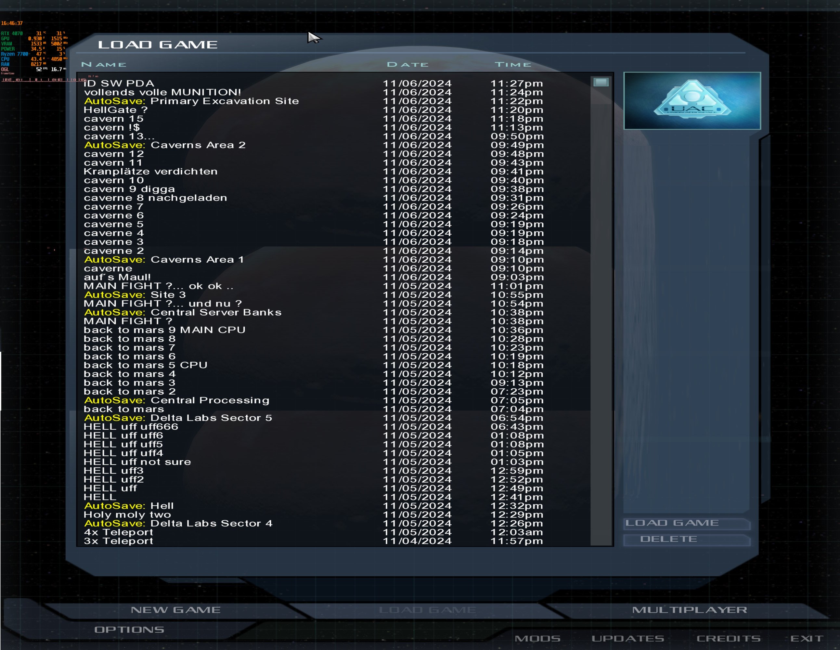Select the 'HellGate ?' save entry
Viewport: 840px width, 650px height.
click(115, 110)
